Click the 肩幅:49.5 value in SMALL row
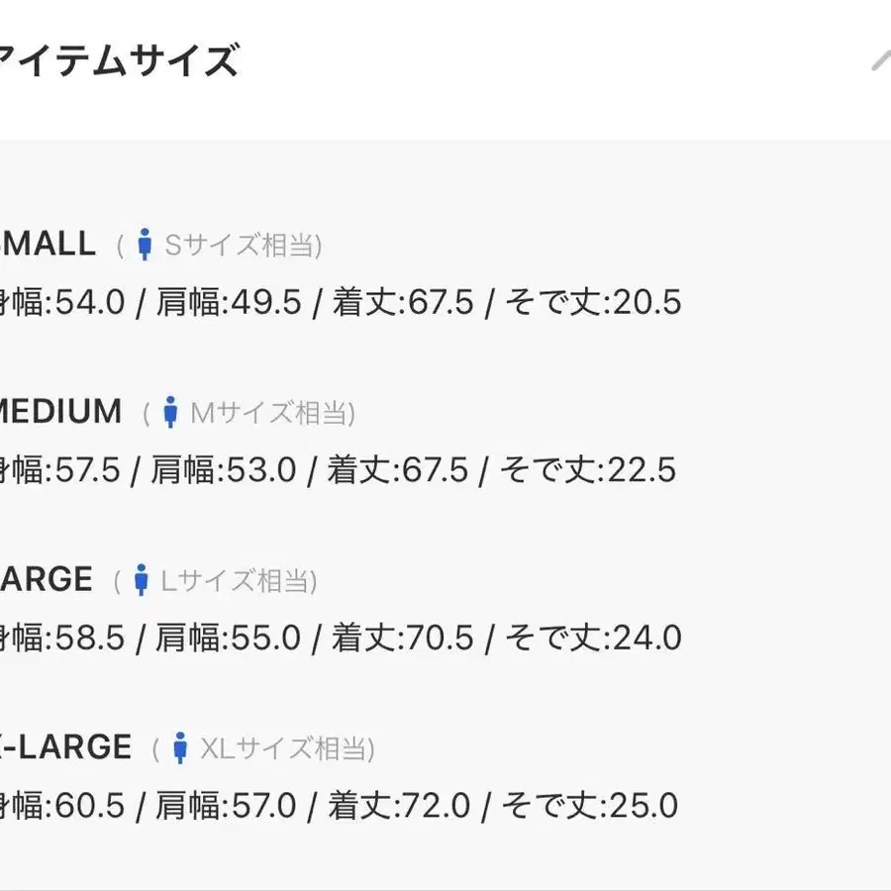 point(229,302)
